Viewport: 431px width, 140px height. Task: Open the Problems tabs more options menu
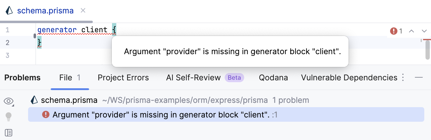[403, 78]
